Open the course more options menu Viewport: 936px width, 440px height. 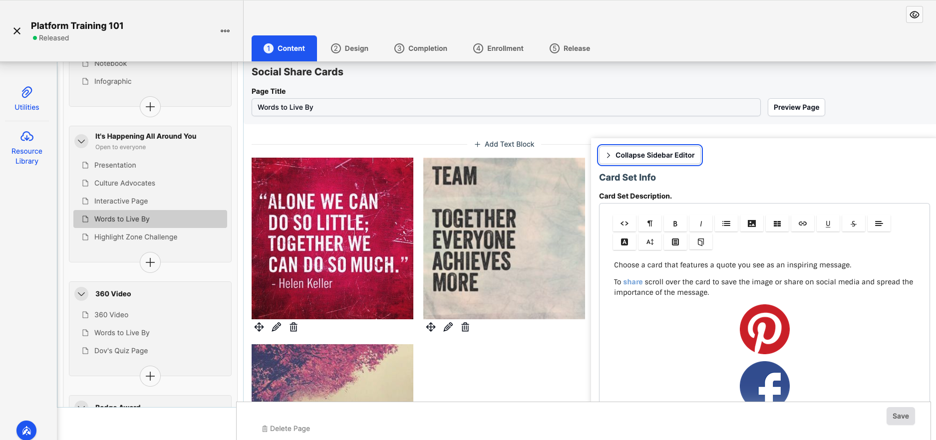coord(225,31)
